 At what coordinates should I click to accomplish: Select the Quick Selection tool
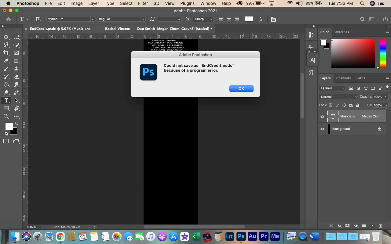(16, 45)
